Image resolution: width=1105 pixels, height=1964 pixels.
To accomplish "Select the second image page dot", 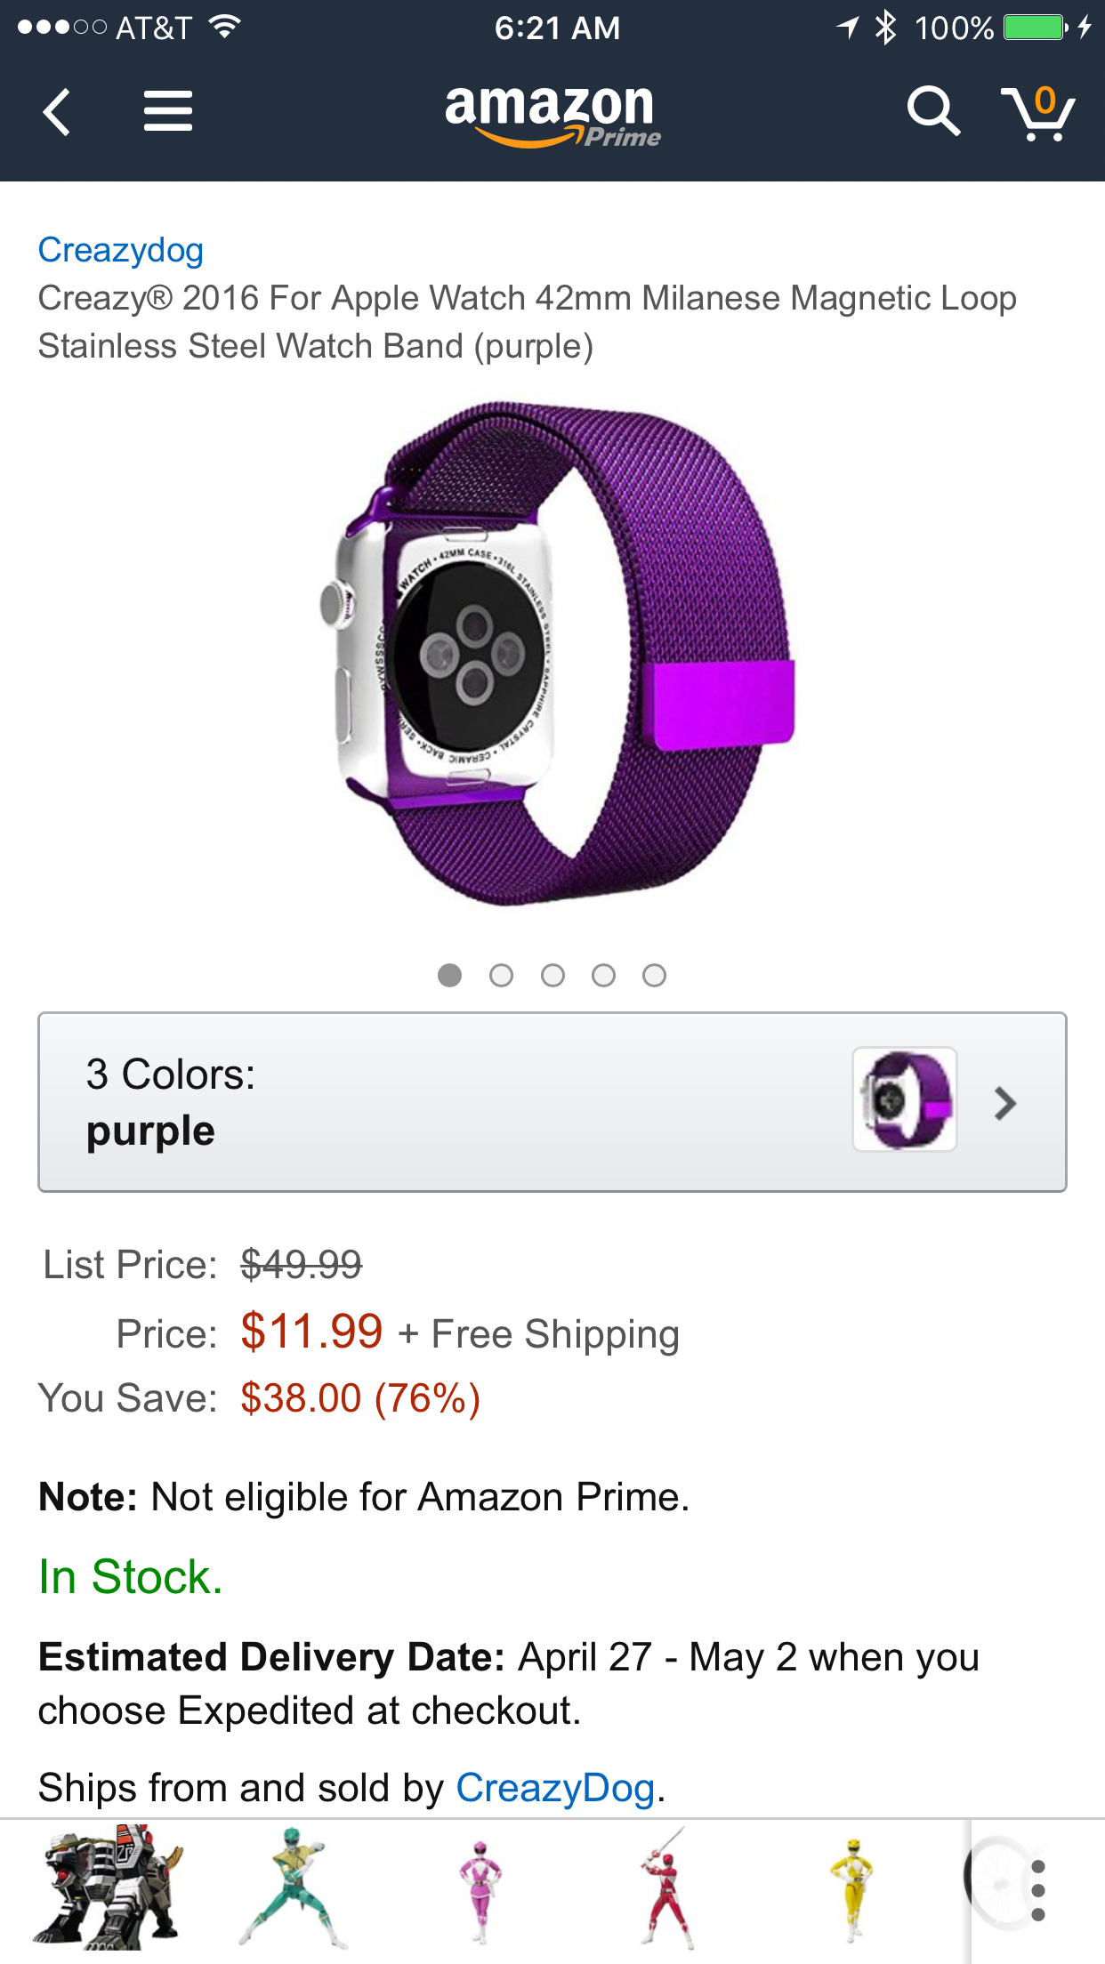I will (501, 976).
